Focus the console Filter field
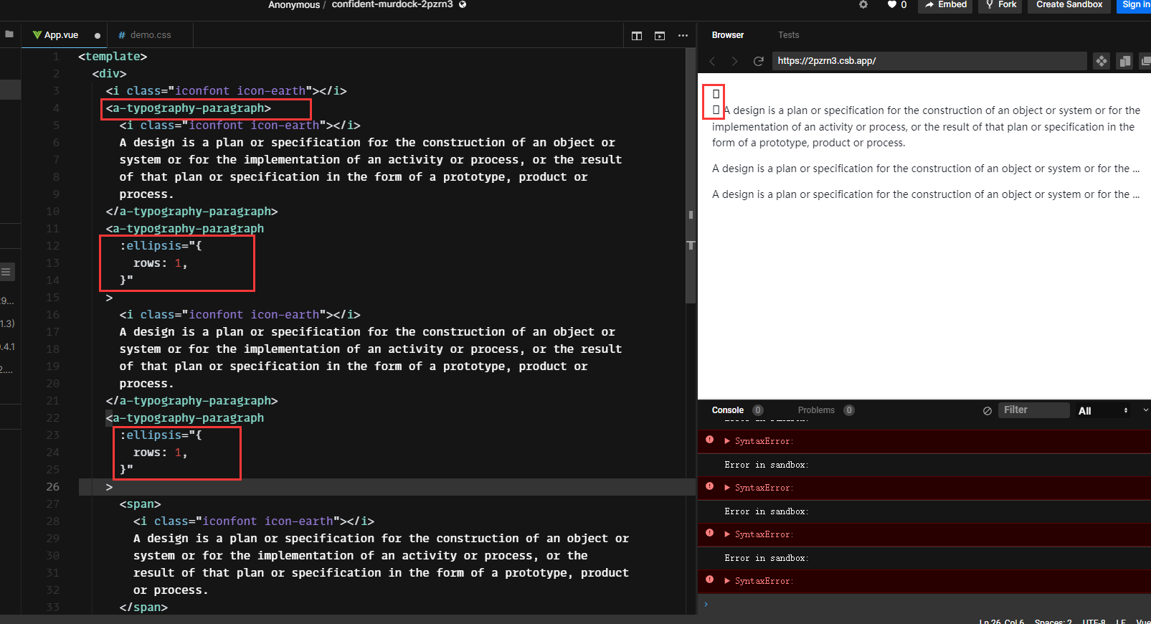Image resolution: width=1151 pixels, height=624 pixels. (x=1034, y=410)
